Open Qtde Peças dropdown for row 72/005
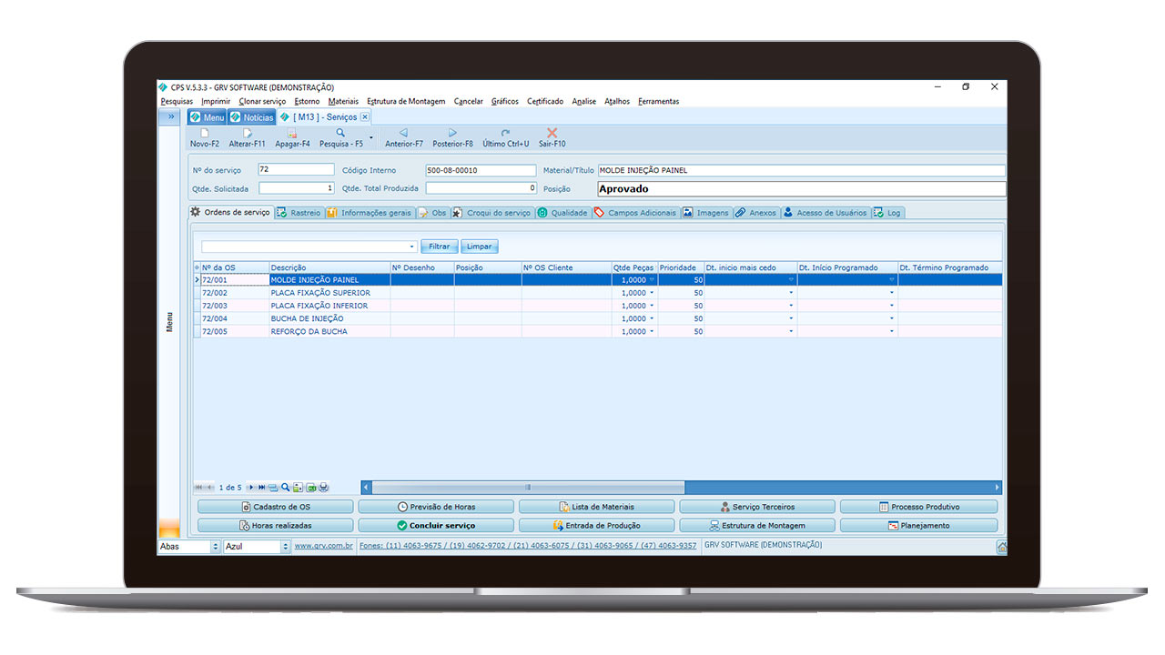This screenshot has width=1165, height=655. (652, 331)
